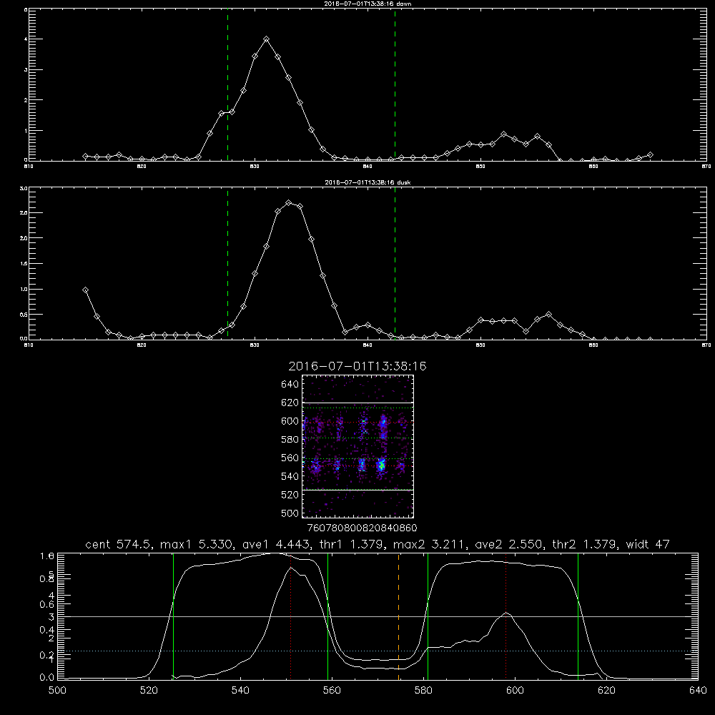The height and width of the screenshot is (715, 715).
Task: Click the x-axis label '600' on the bottom plot
Action: coord(515,691)
